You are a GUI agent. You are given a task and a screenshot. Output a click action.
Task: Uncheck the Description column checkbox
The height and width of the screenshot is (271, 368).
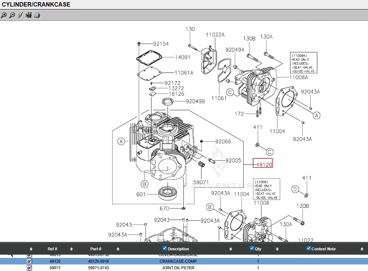tap(165, 248)
